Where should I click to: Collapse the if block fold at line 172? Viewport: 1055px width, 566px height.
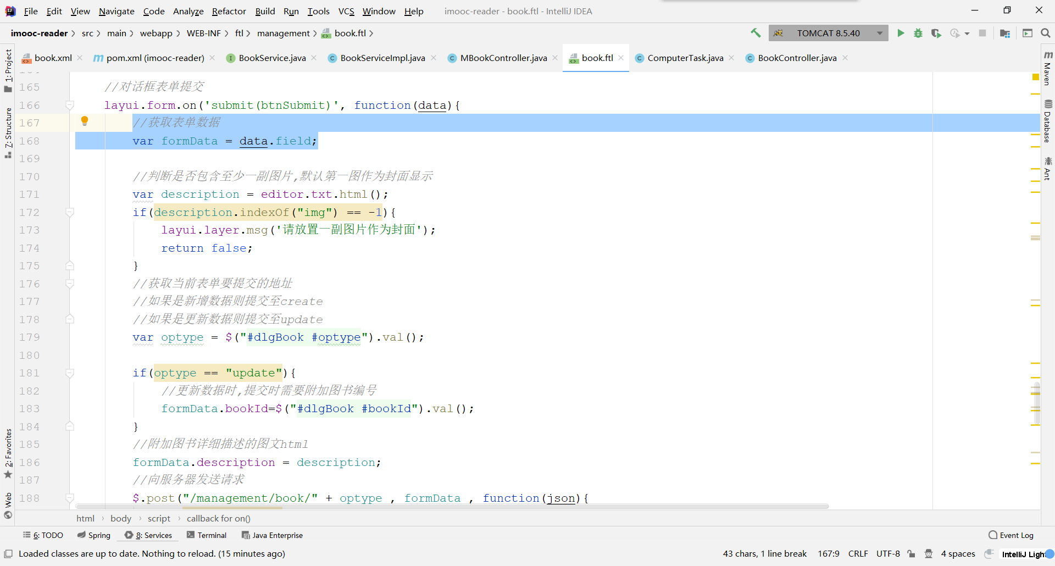click(70, 212)
